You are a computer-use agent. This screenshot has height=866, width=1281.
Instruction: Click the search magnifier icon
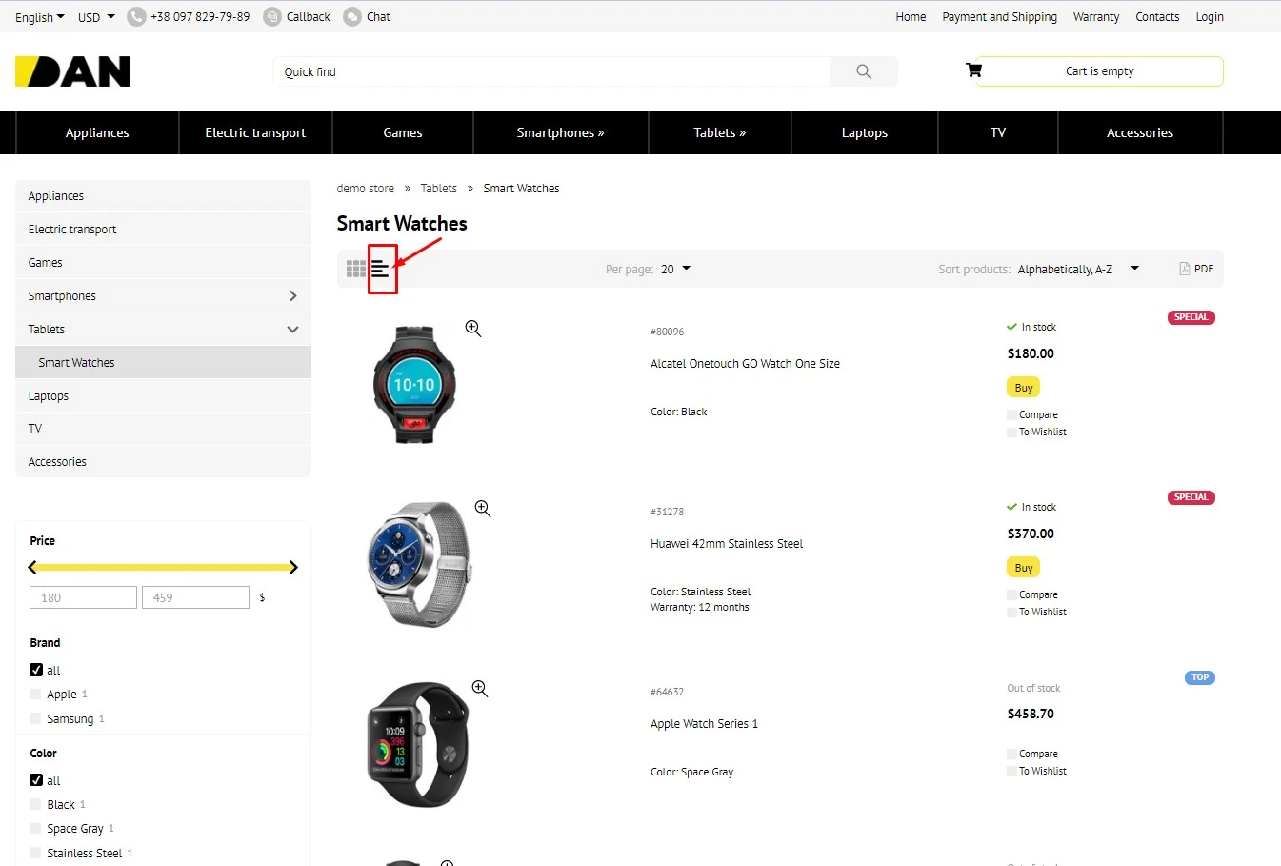click(863, 70)
